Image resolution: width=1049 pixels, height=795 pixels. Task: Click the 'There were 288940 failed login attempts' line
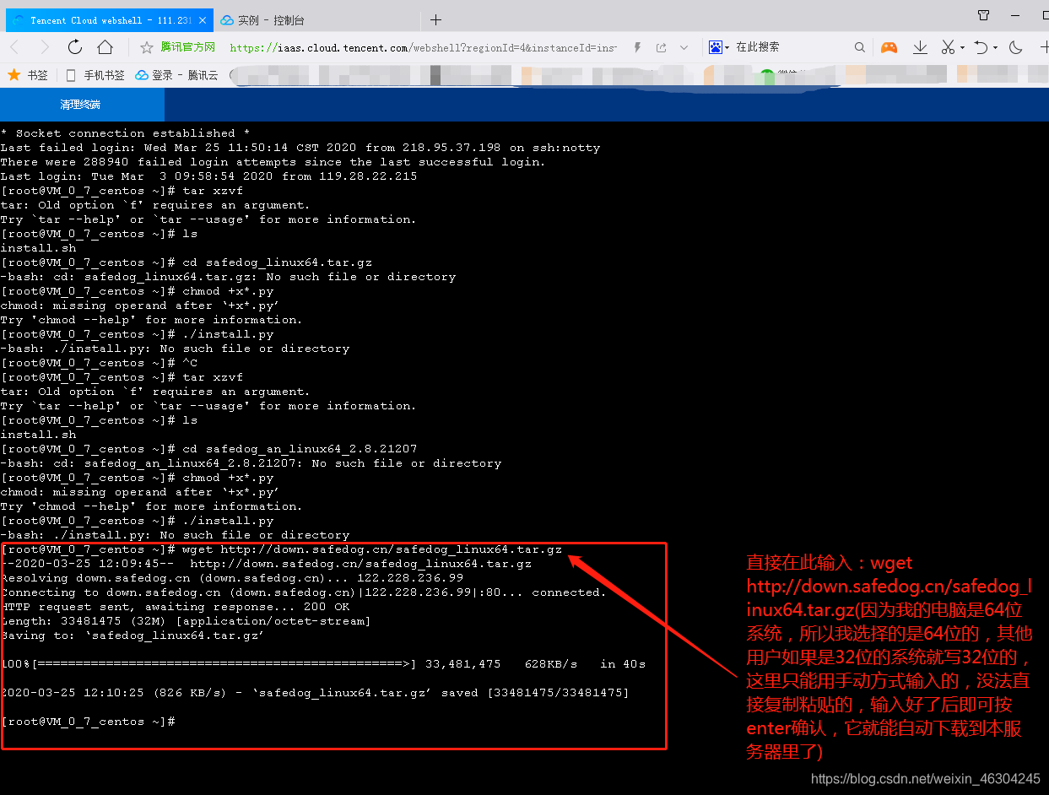point(273,162)
